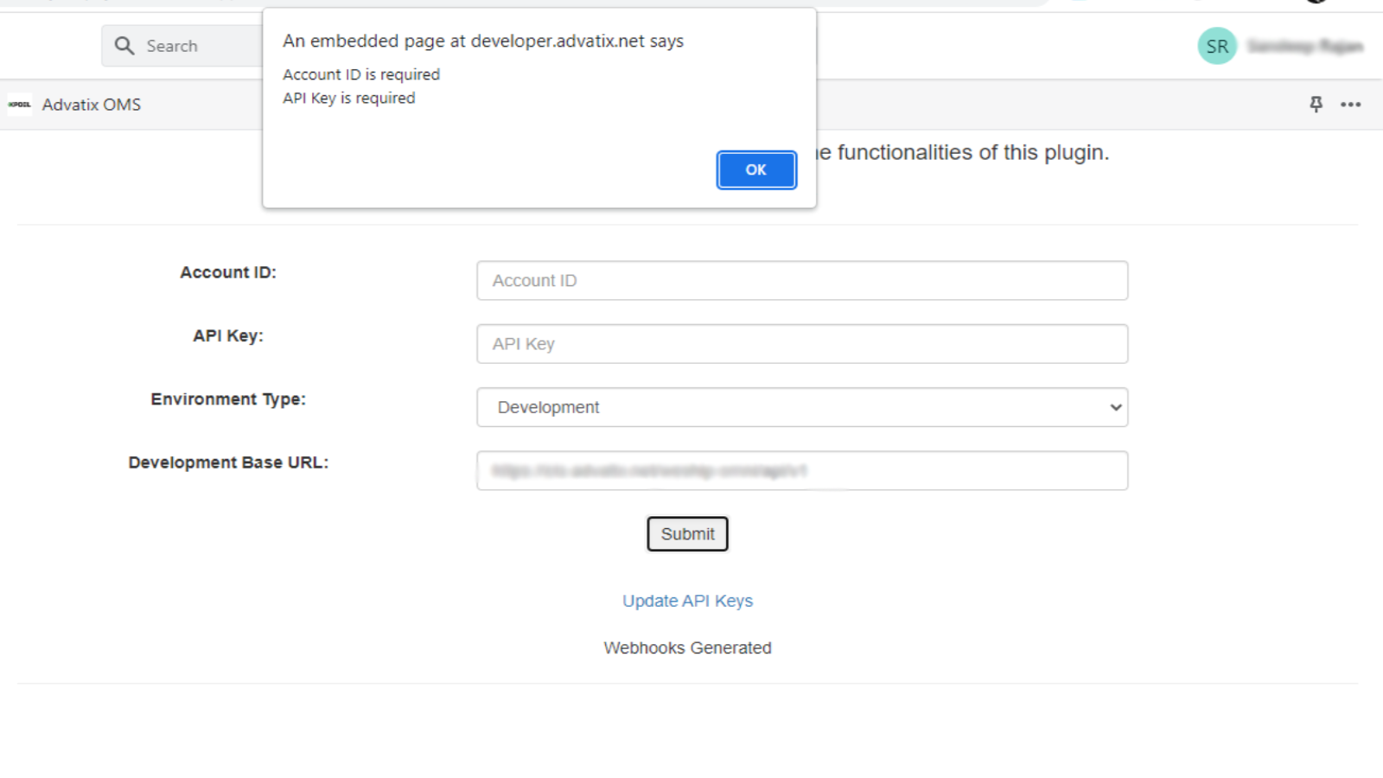Open the Update API Keys link
Viewport: 1383px width, 778px height.
click(686, 600)
